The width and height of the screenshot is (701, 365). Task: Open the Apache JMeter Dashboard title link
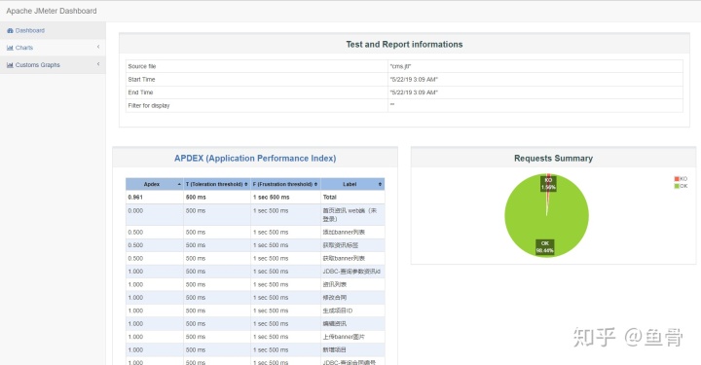click(x=52, y=11)
